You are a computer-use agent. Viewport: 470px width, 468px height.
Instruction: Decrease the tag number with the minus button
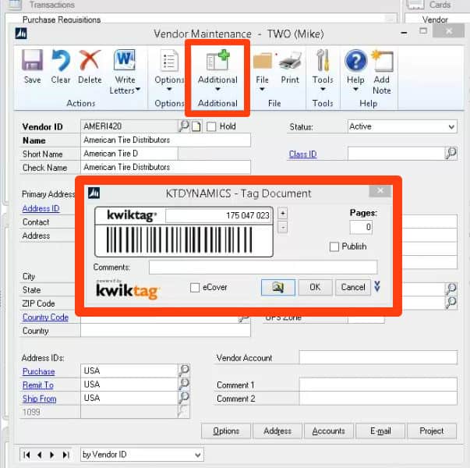283,227
